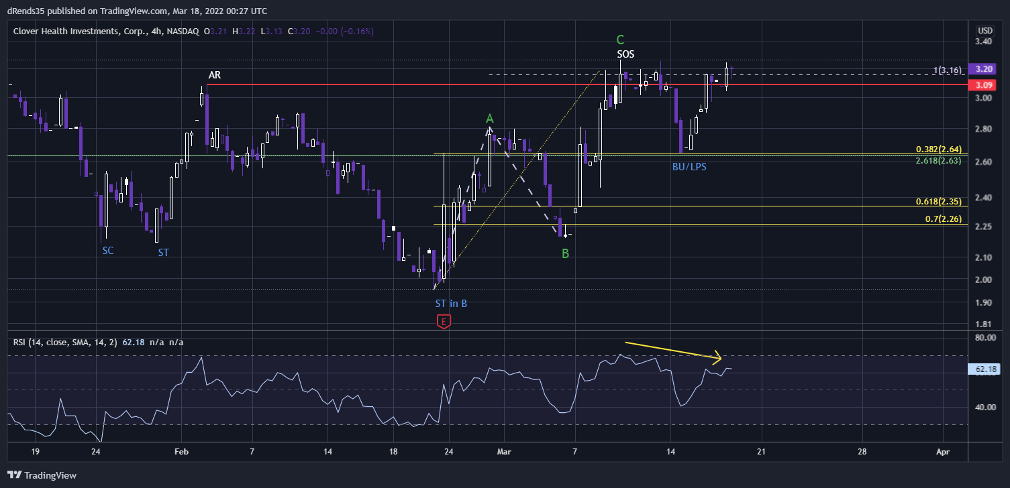Open the USD currency selector
The width and height of the screenshot is (1010, 488).
[984, 30]
